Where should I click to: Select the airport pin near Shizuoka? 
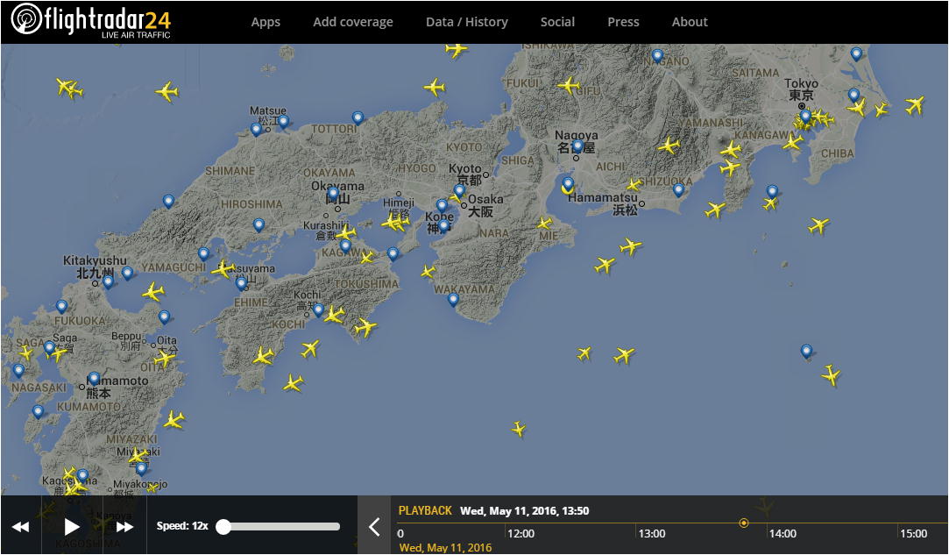pos(678,189)
